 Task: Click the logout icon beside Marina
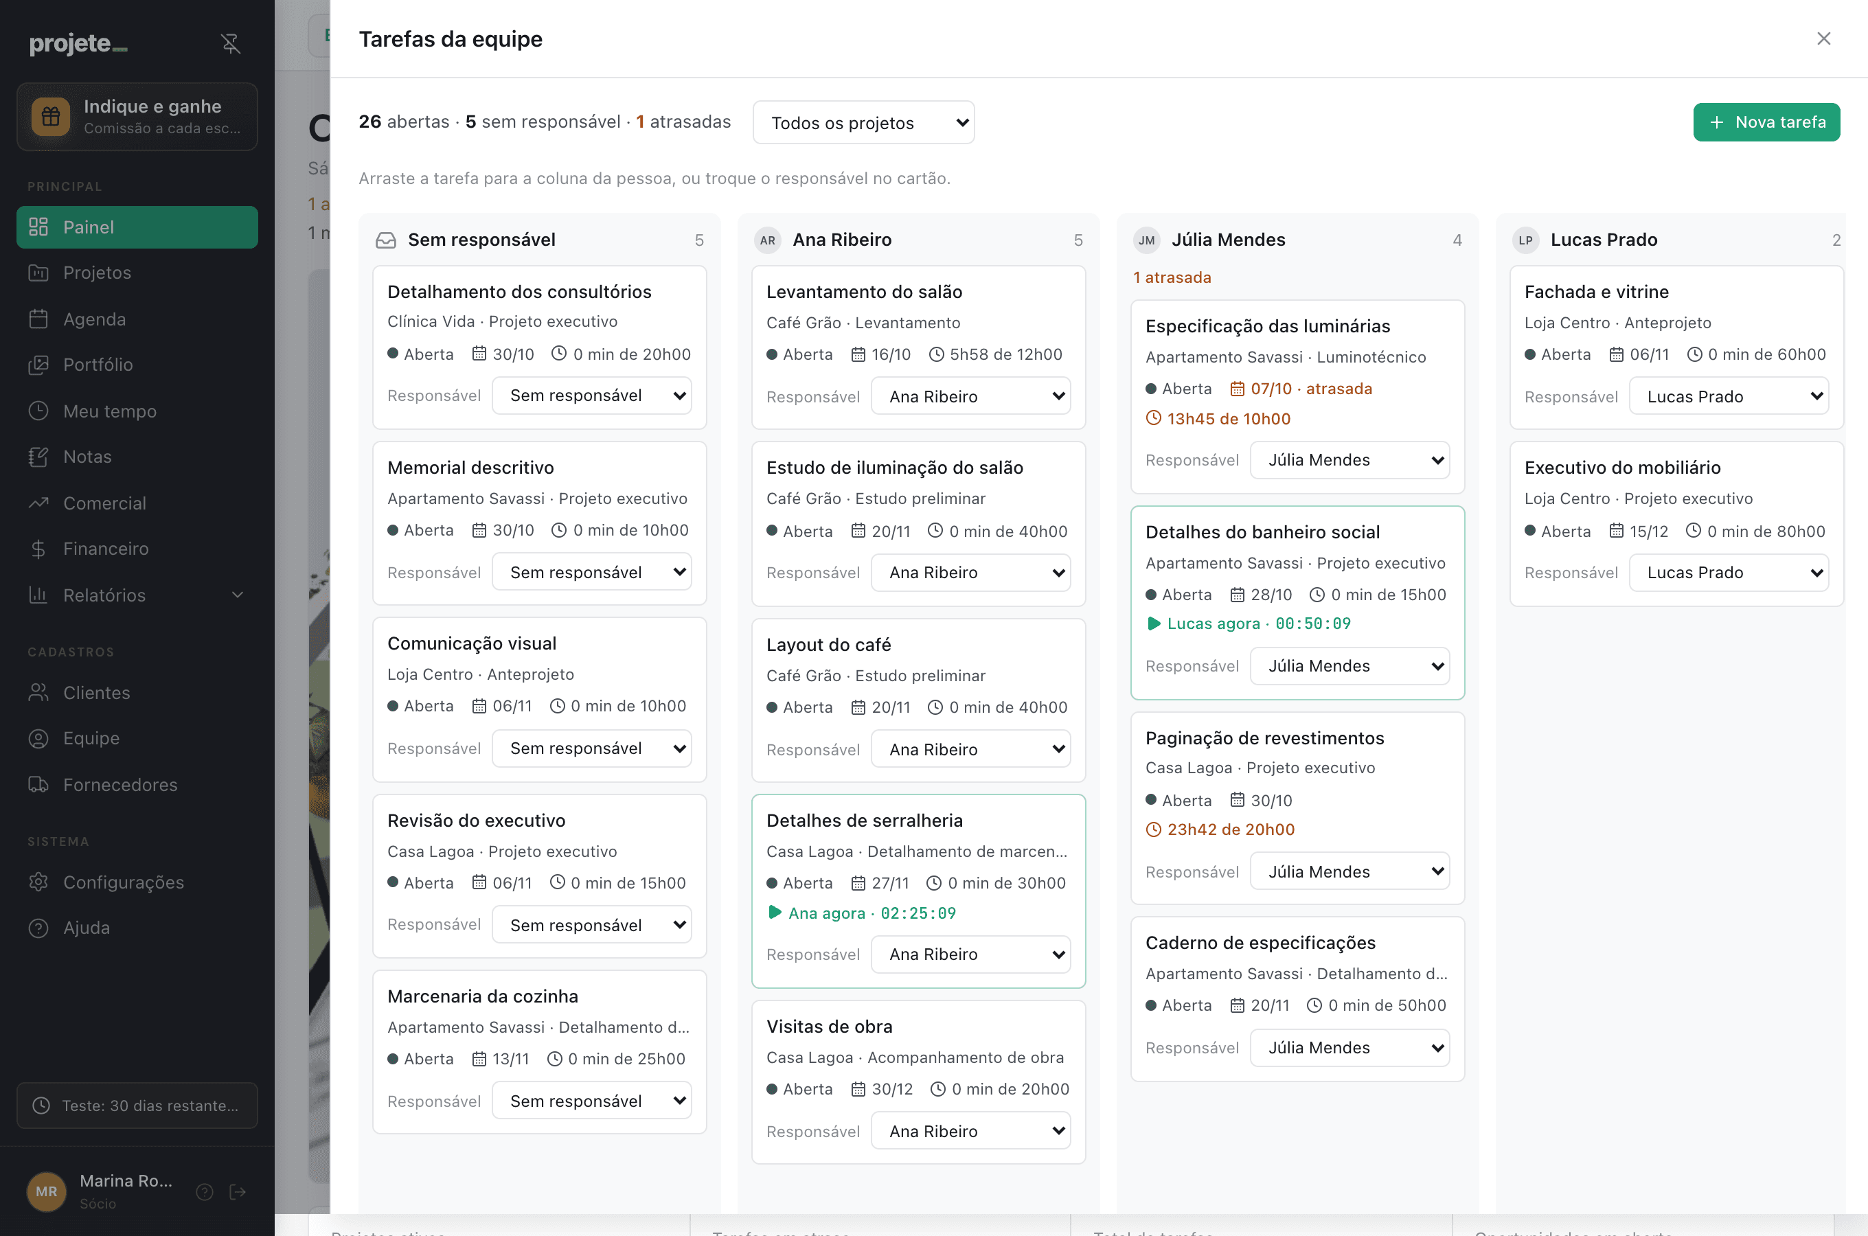pos(237,1191)
